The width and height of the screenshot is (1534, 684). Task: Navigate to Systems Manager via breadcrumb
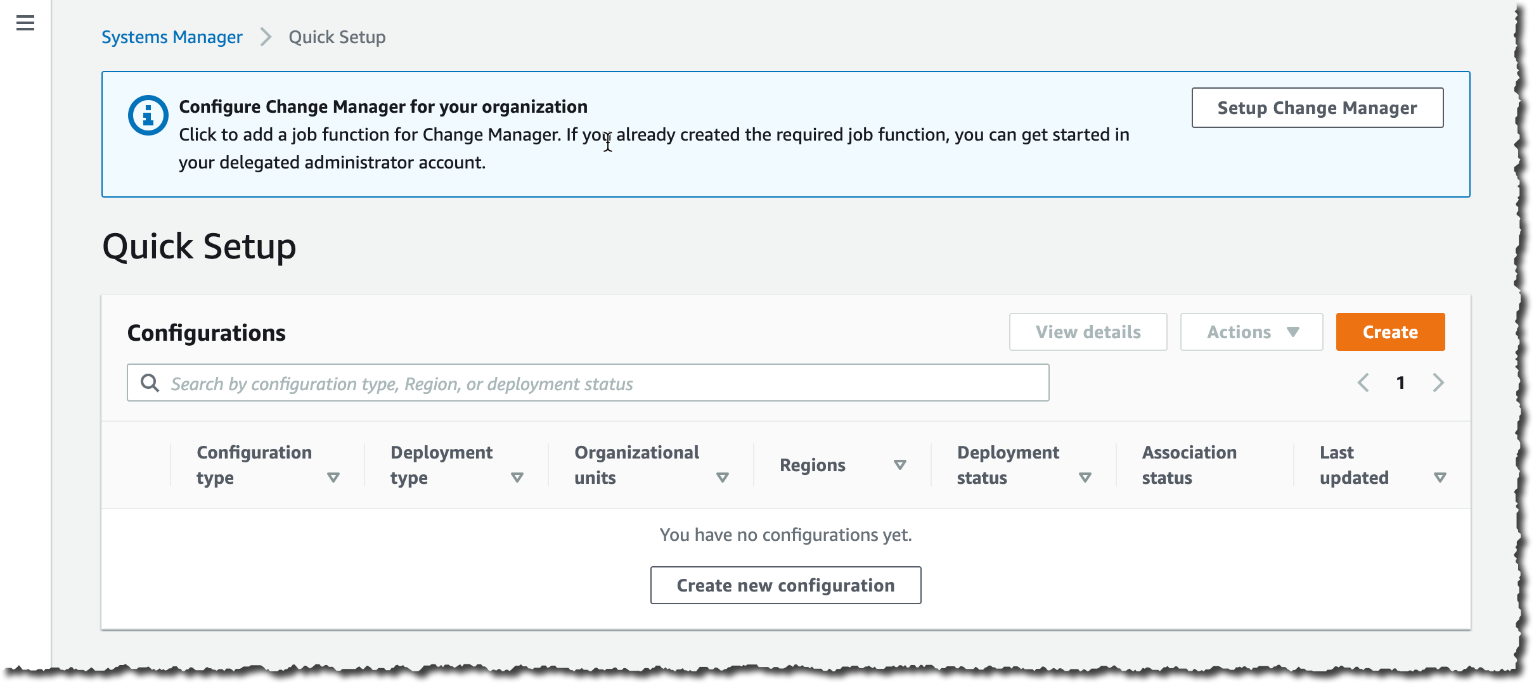pyautogui.click(x=171, y=37)
